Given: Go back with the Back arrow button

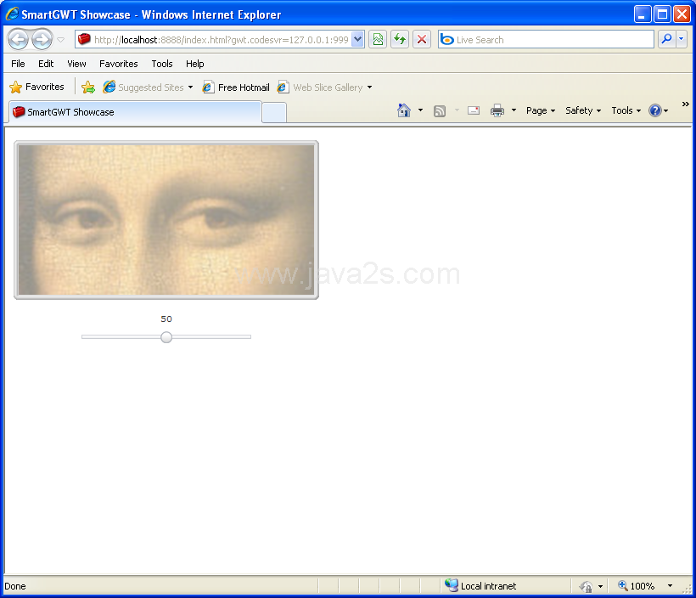Looking at the screenshot, I should (x=18, y=40).
